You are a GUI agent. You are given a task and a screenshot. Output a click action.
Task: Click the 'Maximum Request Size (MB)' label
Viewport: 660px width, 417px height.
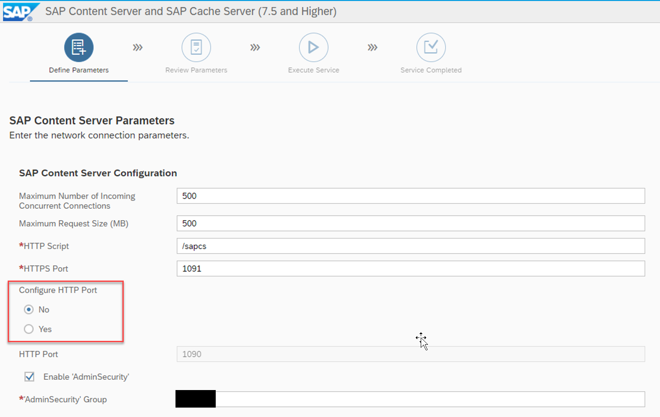[x=74, y=223]
